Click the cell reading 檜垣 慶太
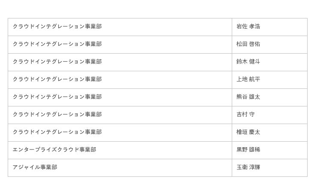This screenshot has width=317, height=194. tap(248, 132)
